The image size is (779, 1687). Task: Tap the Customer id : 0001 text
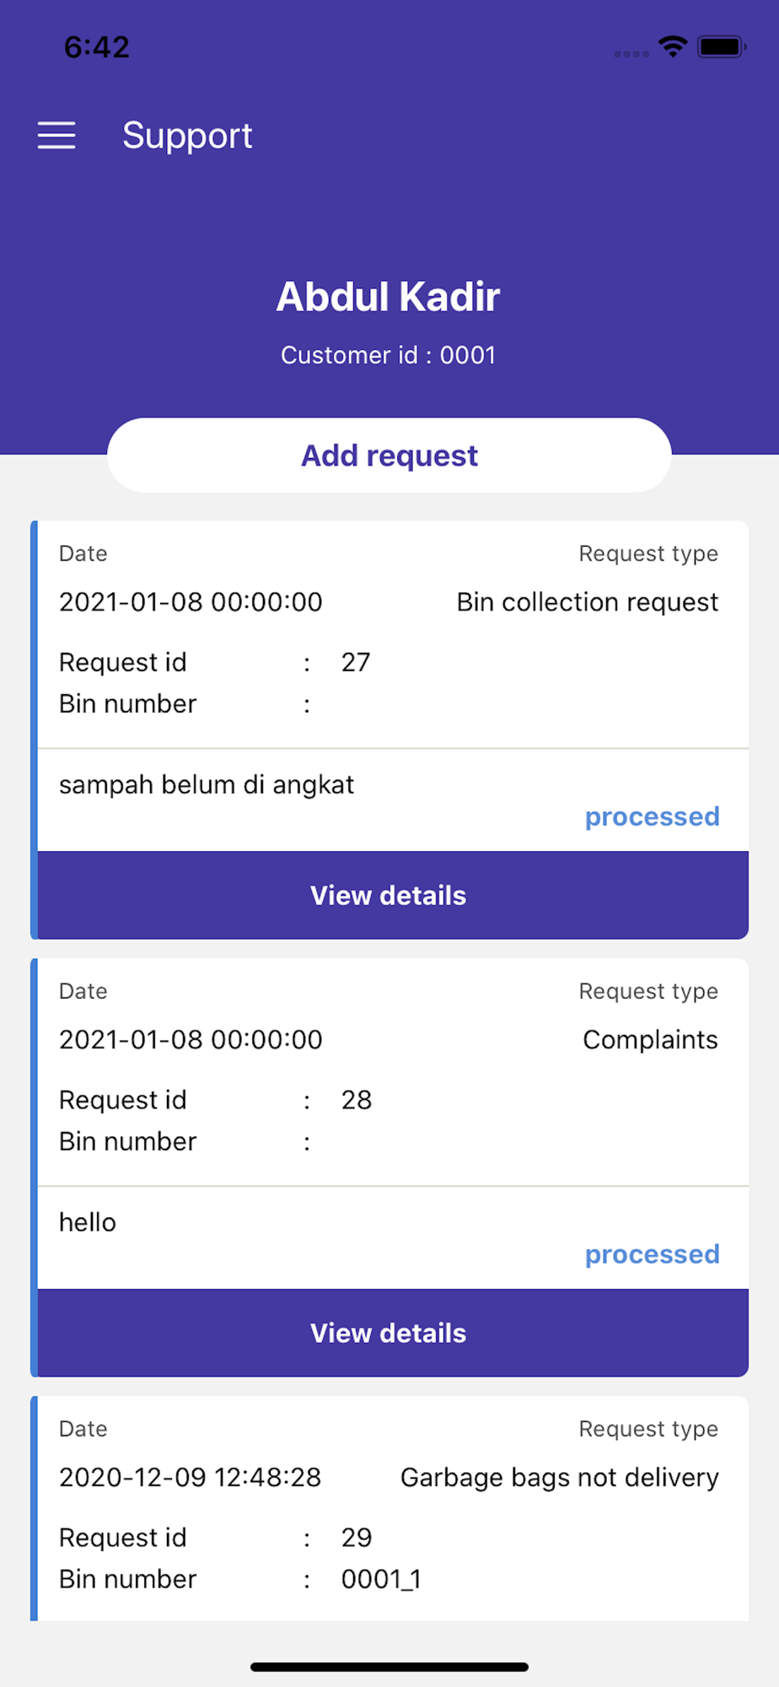pos(389,355)
